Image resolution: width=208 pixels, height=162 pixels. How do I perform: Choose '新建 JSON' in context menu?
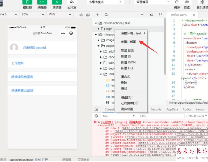tap(128, 62)
